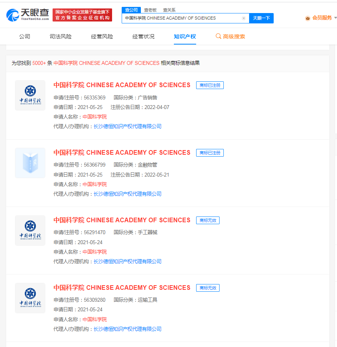Viewport: 337px width, 347px height.
Task: Click 国际分类:运输工具 text
Action: click(x=135, y=300)
